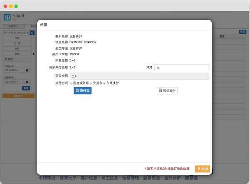
Task: Click the 印秘书 logo icon
Action: tap(8, 18)
